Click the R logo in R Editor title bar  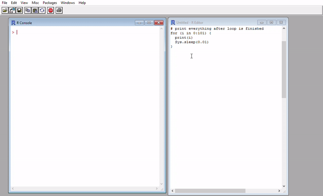click(x=173, y=23)
